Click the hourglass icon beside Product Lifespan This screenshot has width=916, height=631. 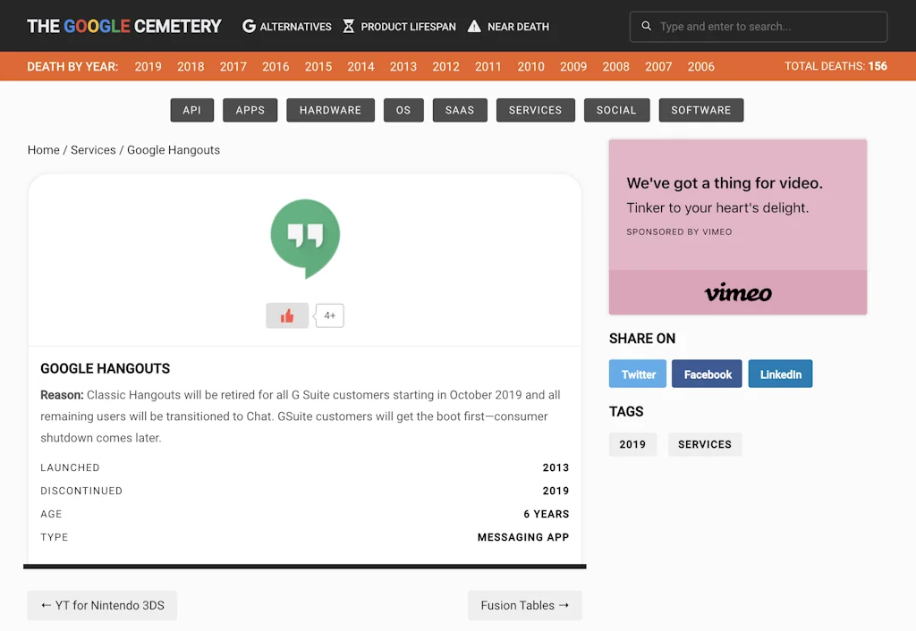click(347, 27)
